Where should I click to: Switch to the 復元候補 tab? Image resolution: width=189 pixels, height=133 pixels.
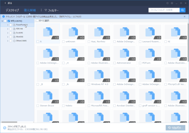click(x=30, y=10)
